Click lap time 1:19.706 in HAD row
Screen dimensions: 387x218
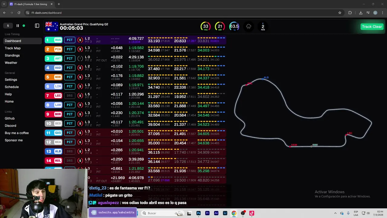pyautogui.click(x=136, y=66)
